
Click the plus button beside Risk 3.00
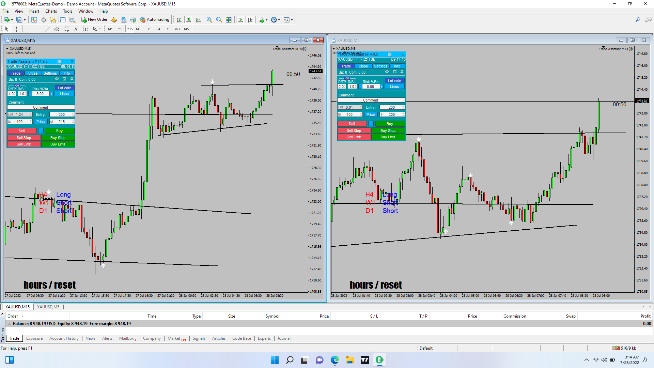pyautogui.click(x=52, y=94)
